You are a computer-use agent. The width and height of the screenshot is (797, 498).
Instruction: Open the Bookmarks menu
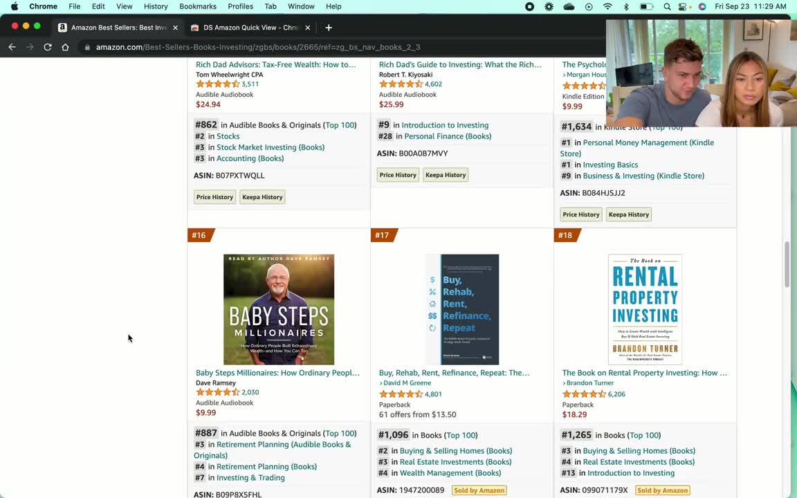(198, 6)
